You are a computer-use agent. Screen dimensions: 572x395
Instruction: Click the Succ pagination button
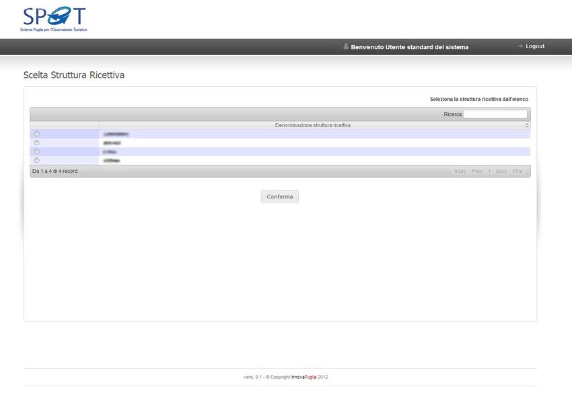click(501, 172)
